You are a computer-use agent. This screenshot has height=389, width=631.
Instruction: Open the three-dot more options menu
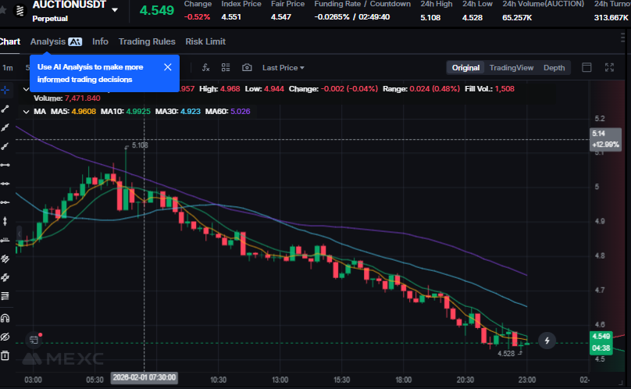(x=623, y=37)
